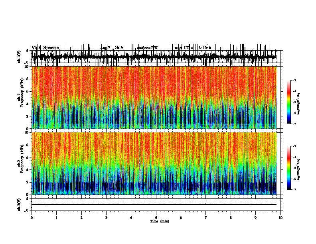Click the ch.2 spectrogram panel
This screenshot has height=244, width=316.
[154, 163]
